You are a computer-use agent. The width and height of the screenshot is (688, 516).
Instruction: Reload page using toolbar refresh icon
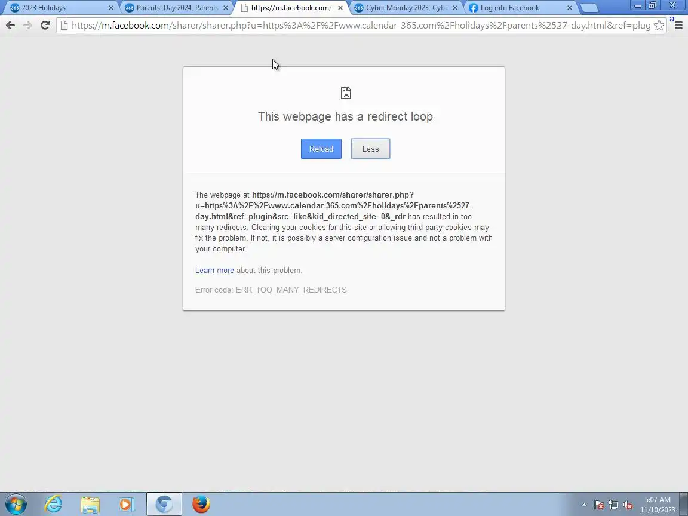[45, 26]
